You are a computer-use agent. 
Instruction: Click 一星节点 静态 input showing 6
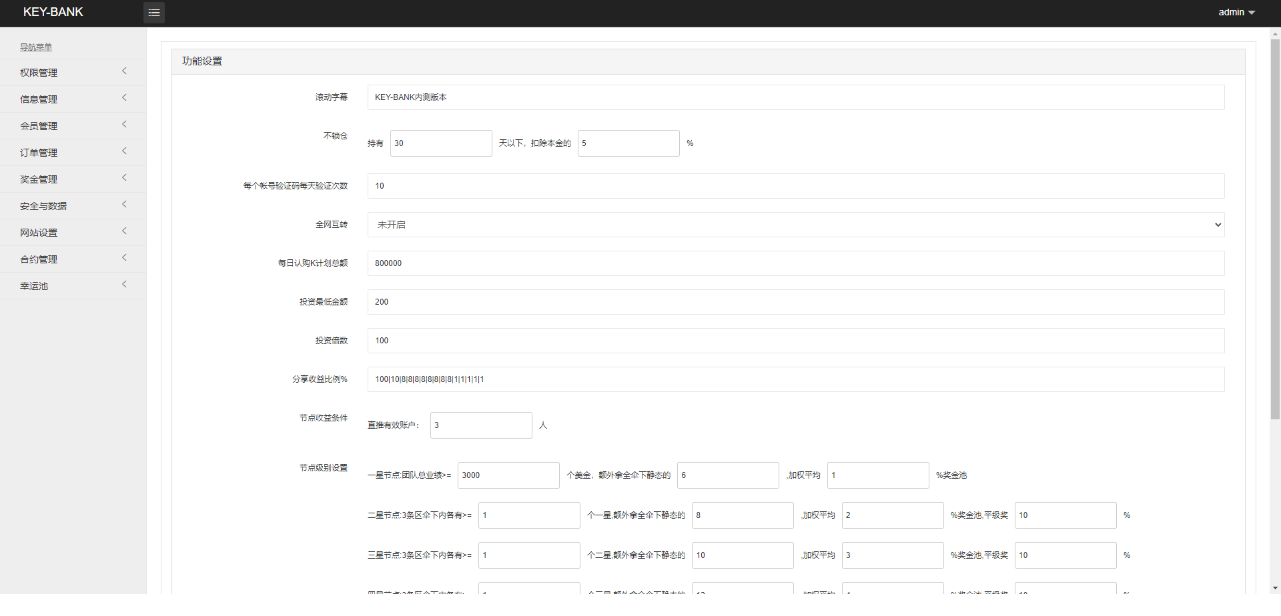coord(728,475)
